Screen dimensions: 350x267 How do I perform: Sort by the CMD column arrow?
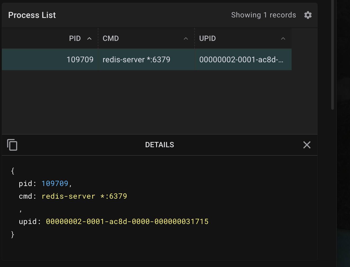186,39
